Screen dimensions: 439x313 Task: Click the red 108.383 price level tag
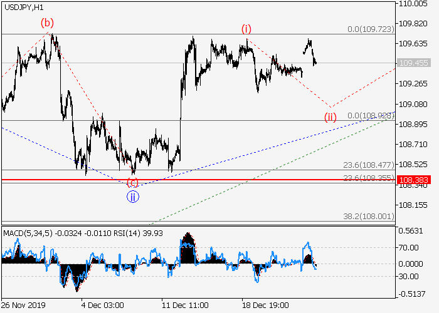pyautogui.click(x=413, y=180)
